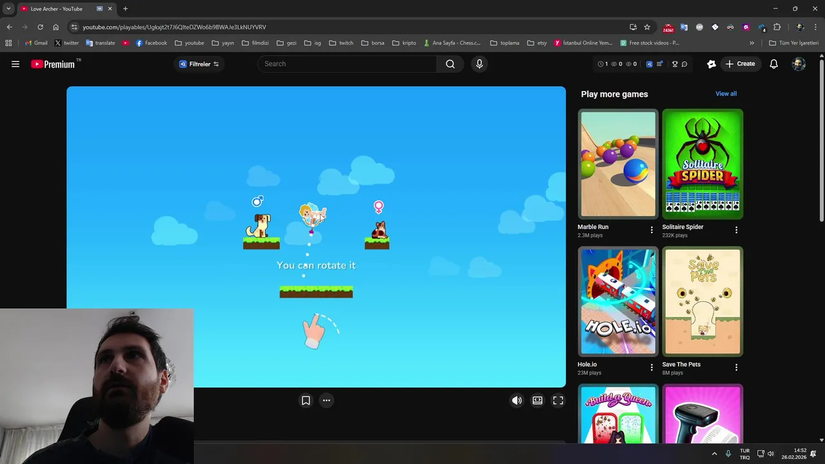This screenshot has height=464, width=825.
Task: Click the trophy icon in extension bar
Action: tap(675, 64)
